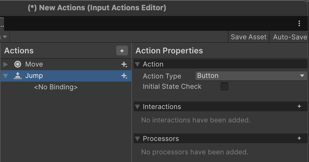Select the <No Binding> entry under Jump
Screen dimensions: 309x162
click(x=56, y=87)
